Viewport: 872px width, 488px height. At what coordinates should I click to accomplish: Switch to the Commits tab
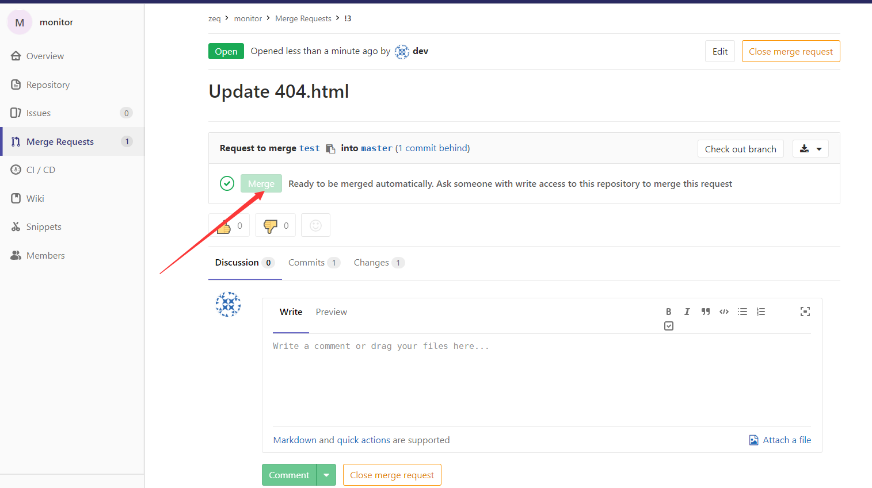[314, 263]
